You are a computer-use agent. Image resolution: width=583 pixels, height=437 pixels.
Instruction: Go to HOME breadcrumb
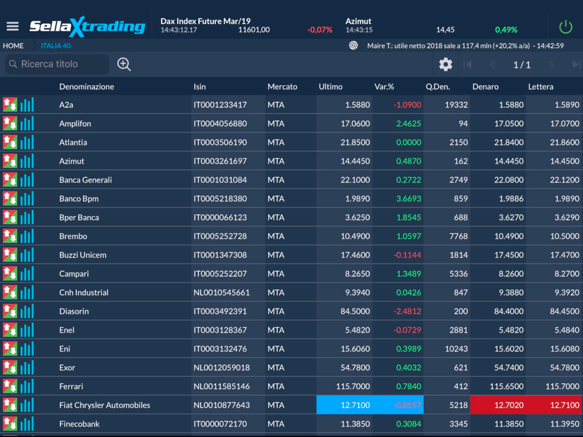pos(13,45)
